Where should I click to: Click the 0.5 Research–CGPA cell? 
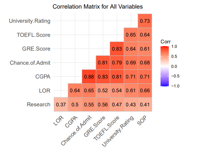coord(75,104)
